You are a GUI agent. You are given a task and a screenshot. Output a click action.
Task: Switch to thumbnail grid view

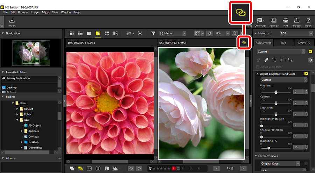tap(72, 33)
